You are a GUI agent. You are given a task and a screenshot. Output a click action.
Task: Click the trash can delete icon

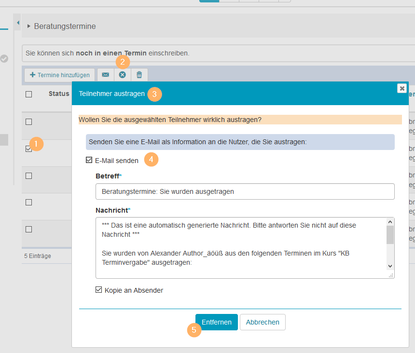coord(139,75)
